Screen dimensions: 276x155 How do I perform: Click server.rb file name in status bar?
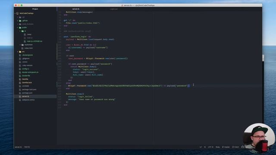tap(18, 147)
